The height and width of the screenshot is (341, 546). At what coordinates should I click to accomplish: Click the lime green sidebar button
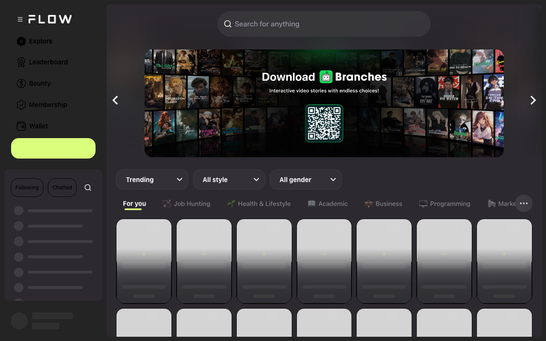click(53, 148)
